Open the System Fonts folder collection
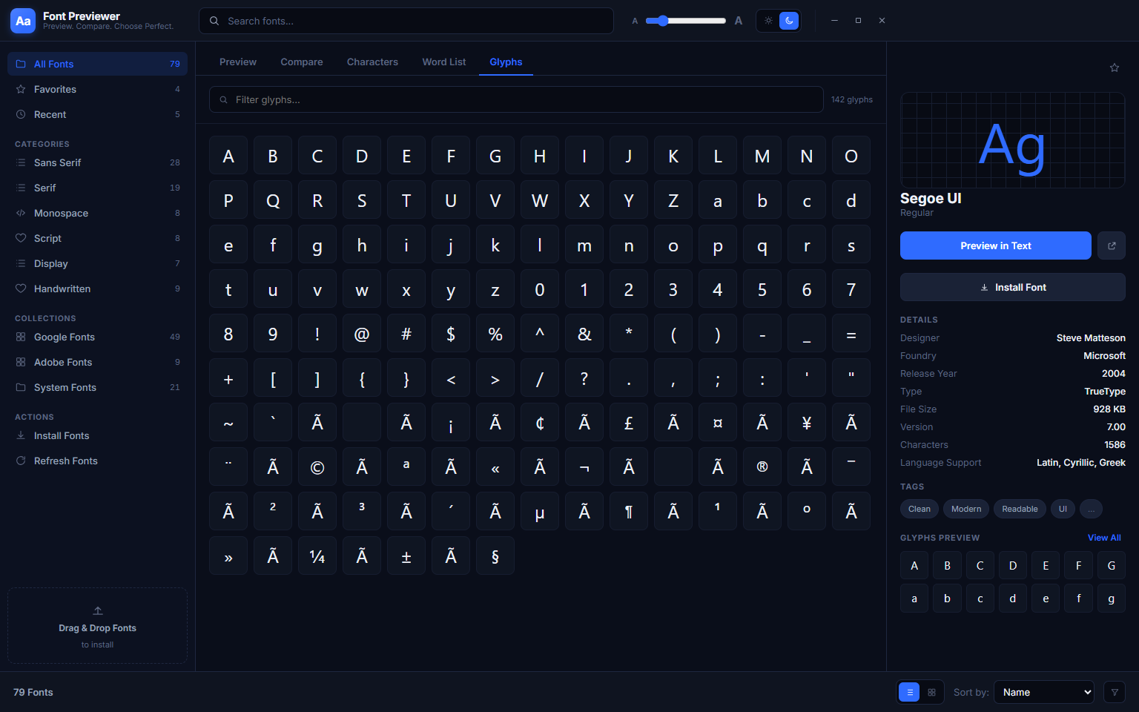Image resolution: width=1139 pixels, height=712 pixels. tap(97, 387)
